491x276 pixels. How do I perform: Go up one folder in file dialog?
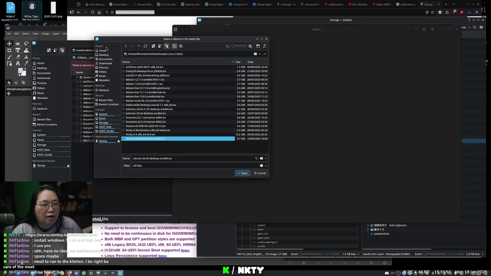pyautogui.click(x=138, y=46)
